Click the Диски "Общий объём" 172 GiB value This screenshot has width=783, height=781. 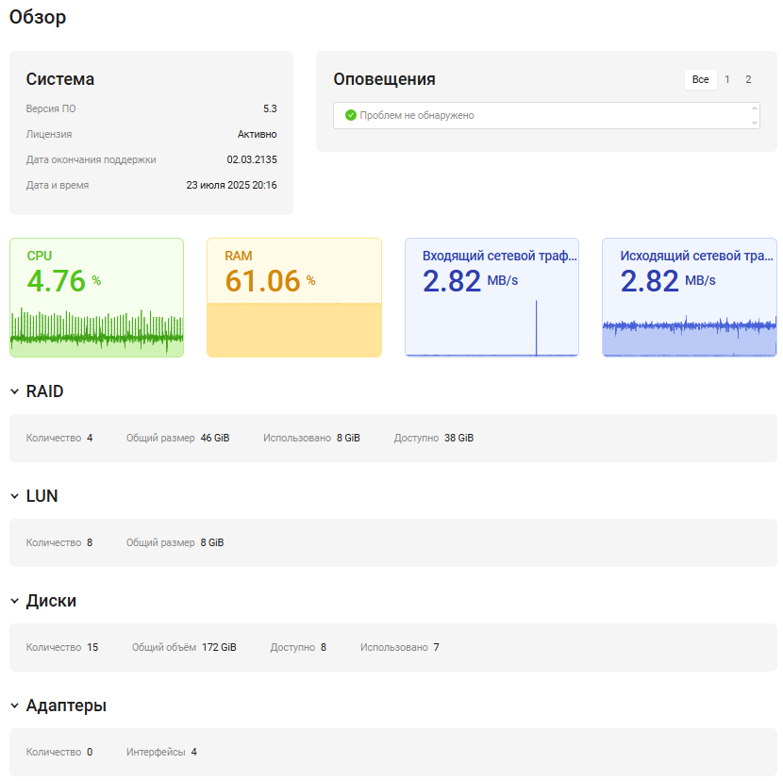point(219,647)
